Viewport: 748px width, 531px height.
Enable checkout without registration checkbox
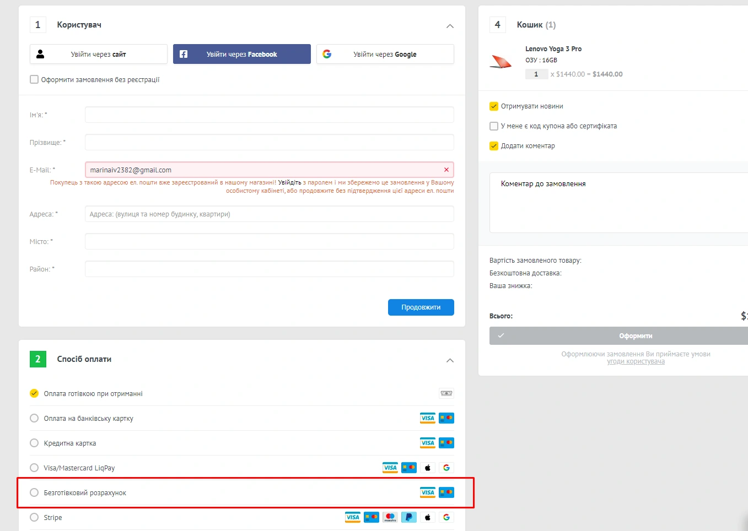point(34,79)
